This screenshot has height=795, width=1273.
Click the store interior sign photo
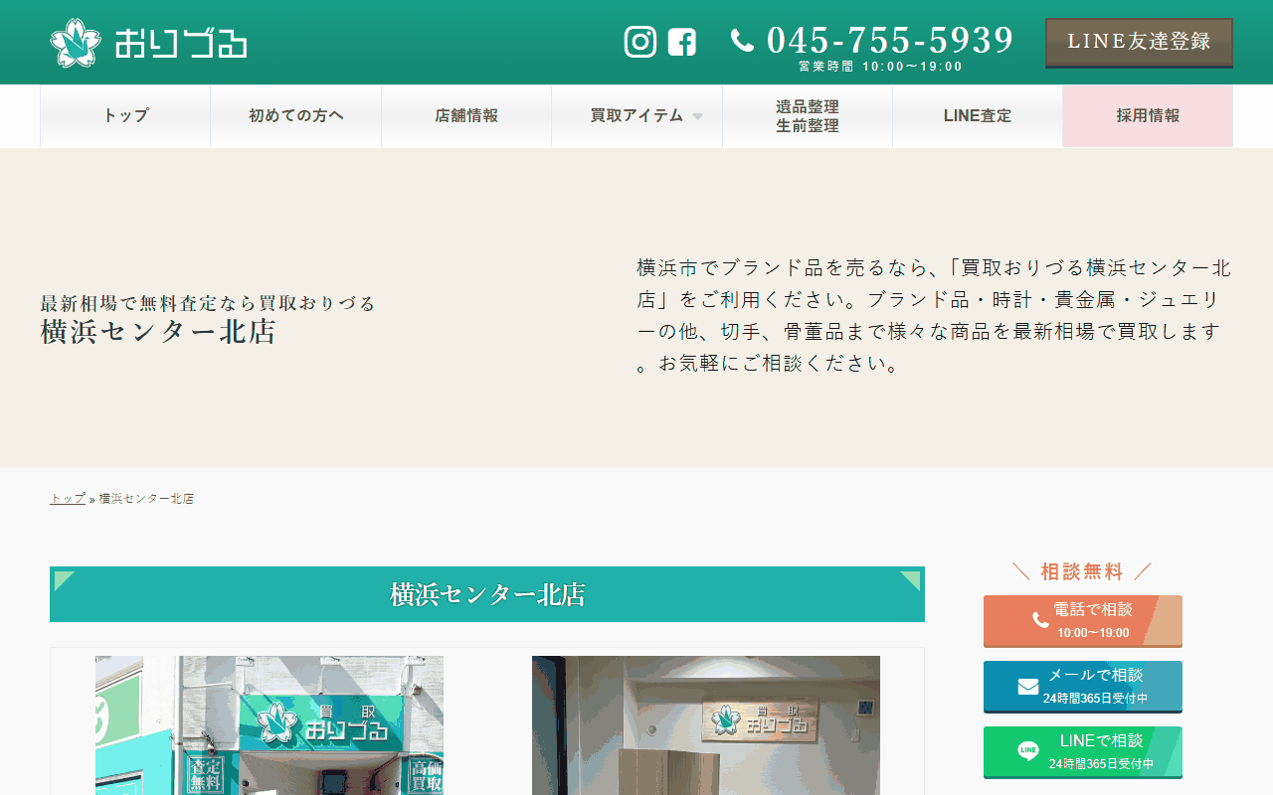tap(706, 725)
